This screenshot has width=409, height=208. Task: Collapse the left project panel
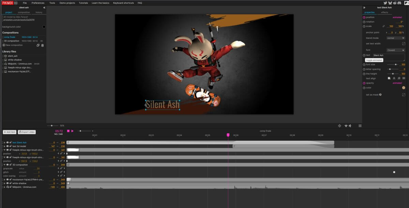click(x=44, y=7)
